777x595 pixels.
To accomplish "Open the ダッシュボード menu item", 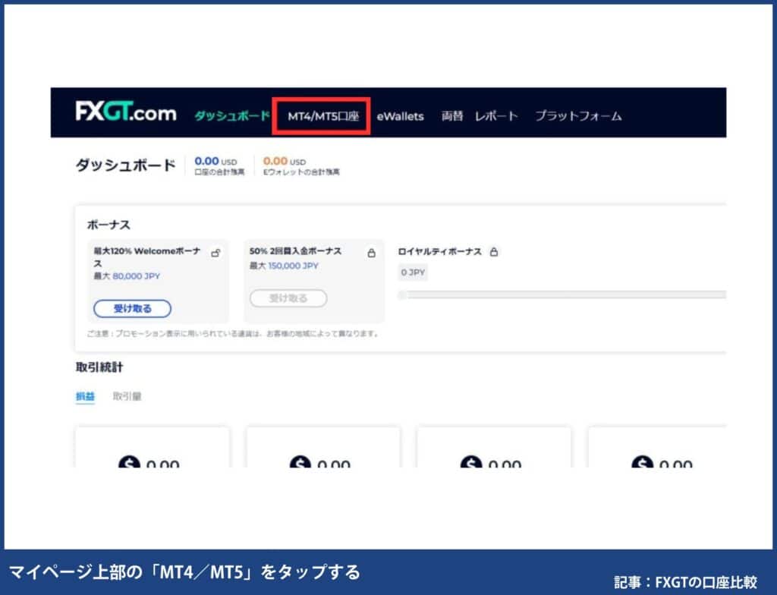I will click(231, 116).
